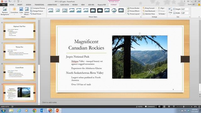This screenshot has height=113, width=201.
Task: Apply the oval picture style
Action: click(x=114, y=10)
